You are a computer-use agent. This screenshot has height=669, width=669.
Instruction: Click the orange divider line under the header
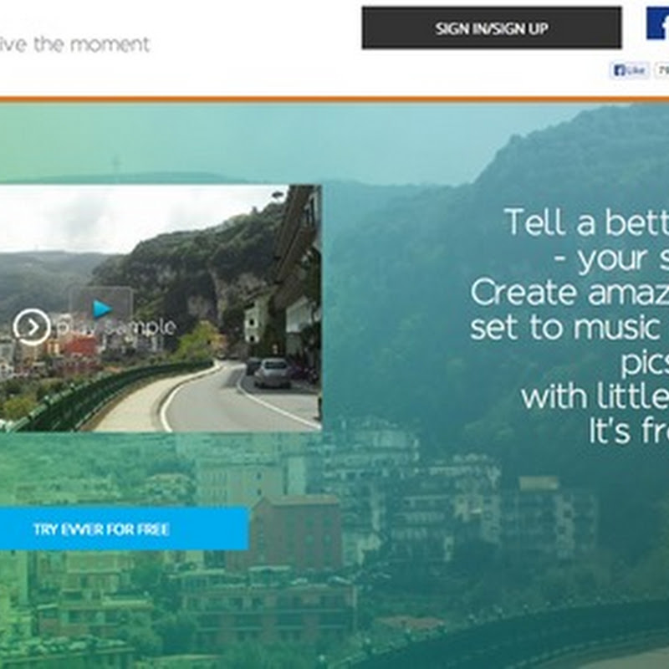pos(334,100)
